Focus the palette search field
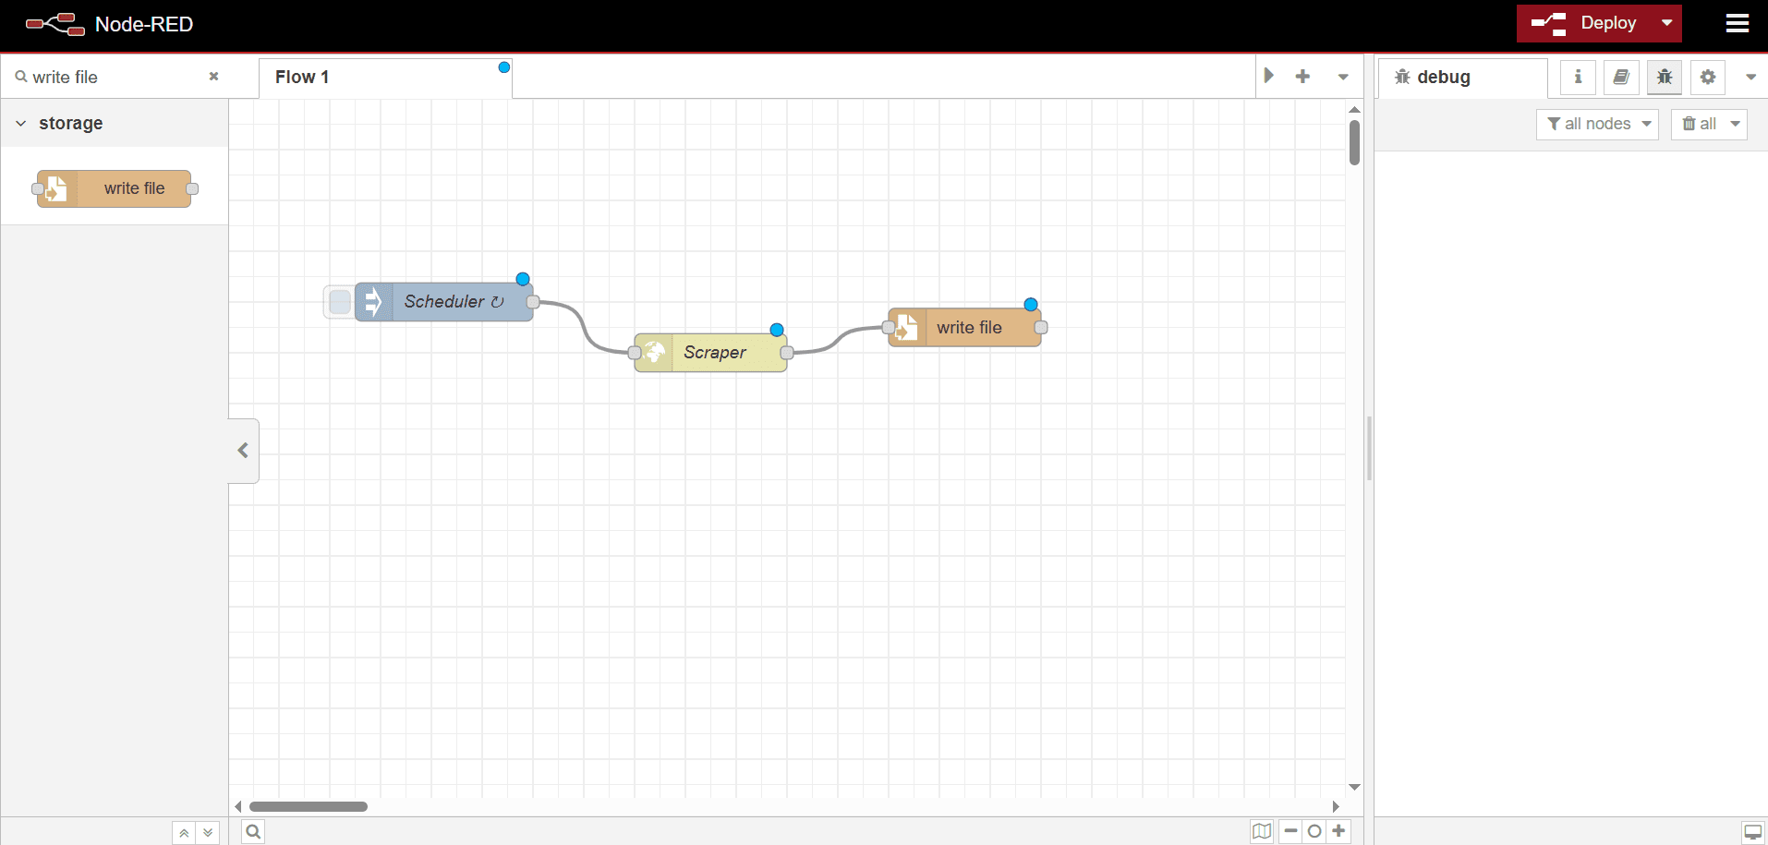Viewport: 1768px width, 845px height. (x=115, y=77)
